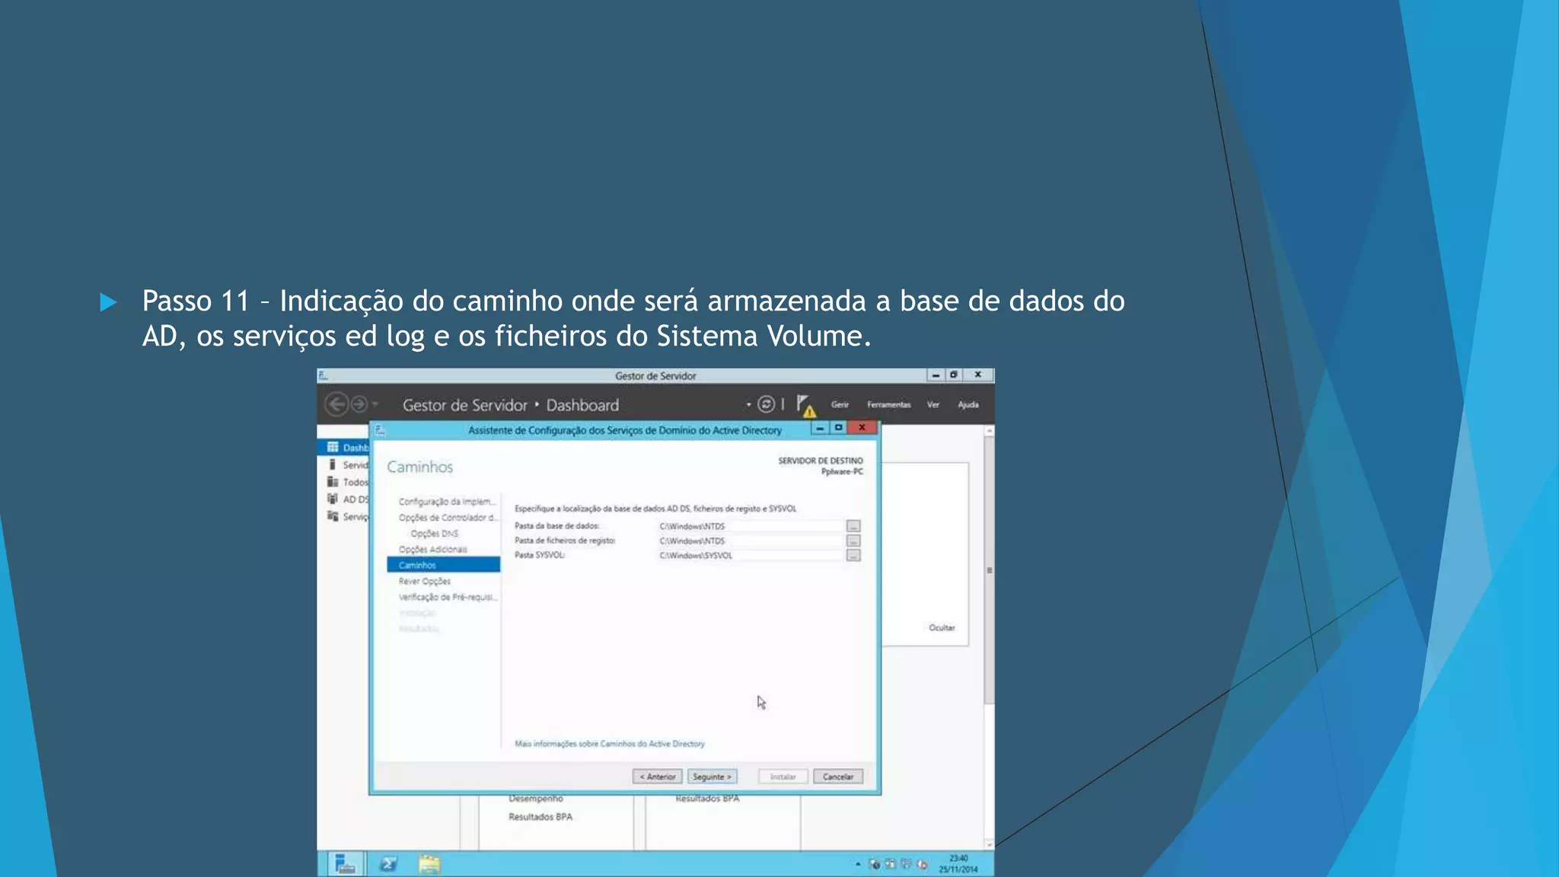Image resolution: width=1559 pixels, height=877 pixels.
Task: Click the Pasta da base de dados field
Action: pos(751,526)
